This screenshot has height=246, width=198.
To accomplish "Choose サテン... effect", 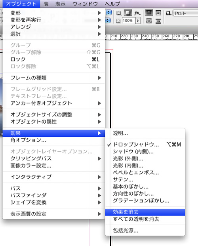I will 145,179.
